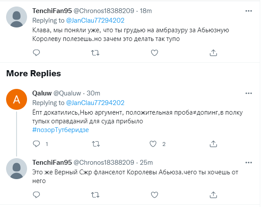262x207 pixels.
Task: Open more options on top TenchiFan95 tweet
Action: point(248,10)
